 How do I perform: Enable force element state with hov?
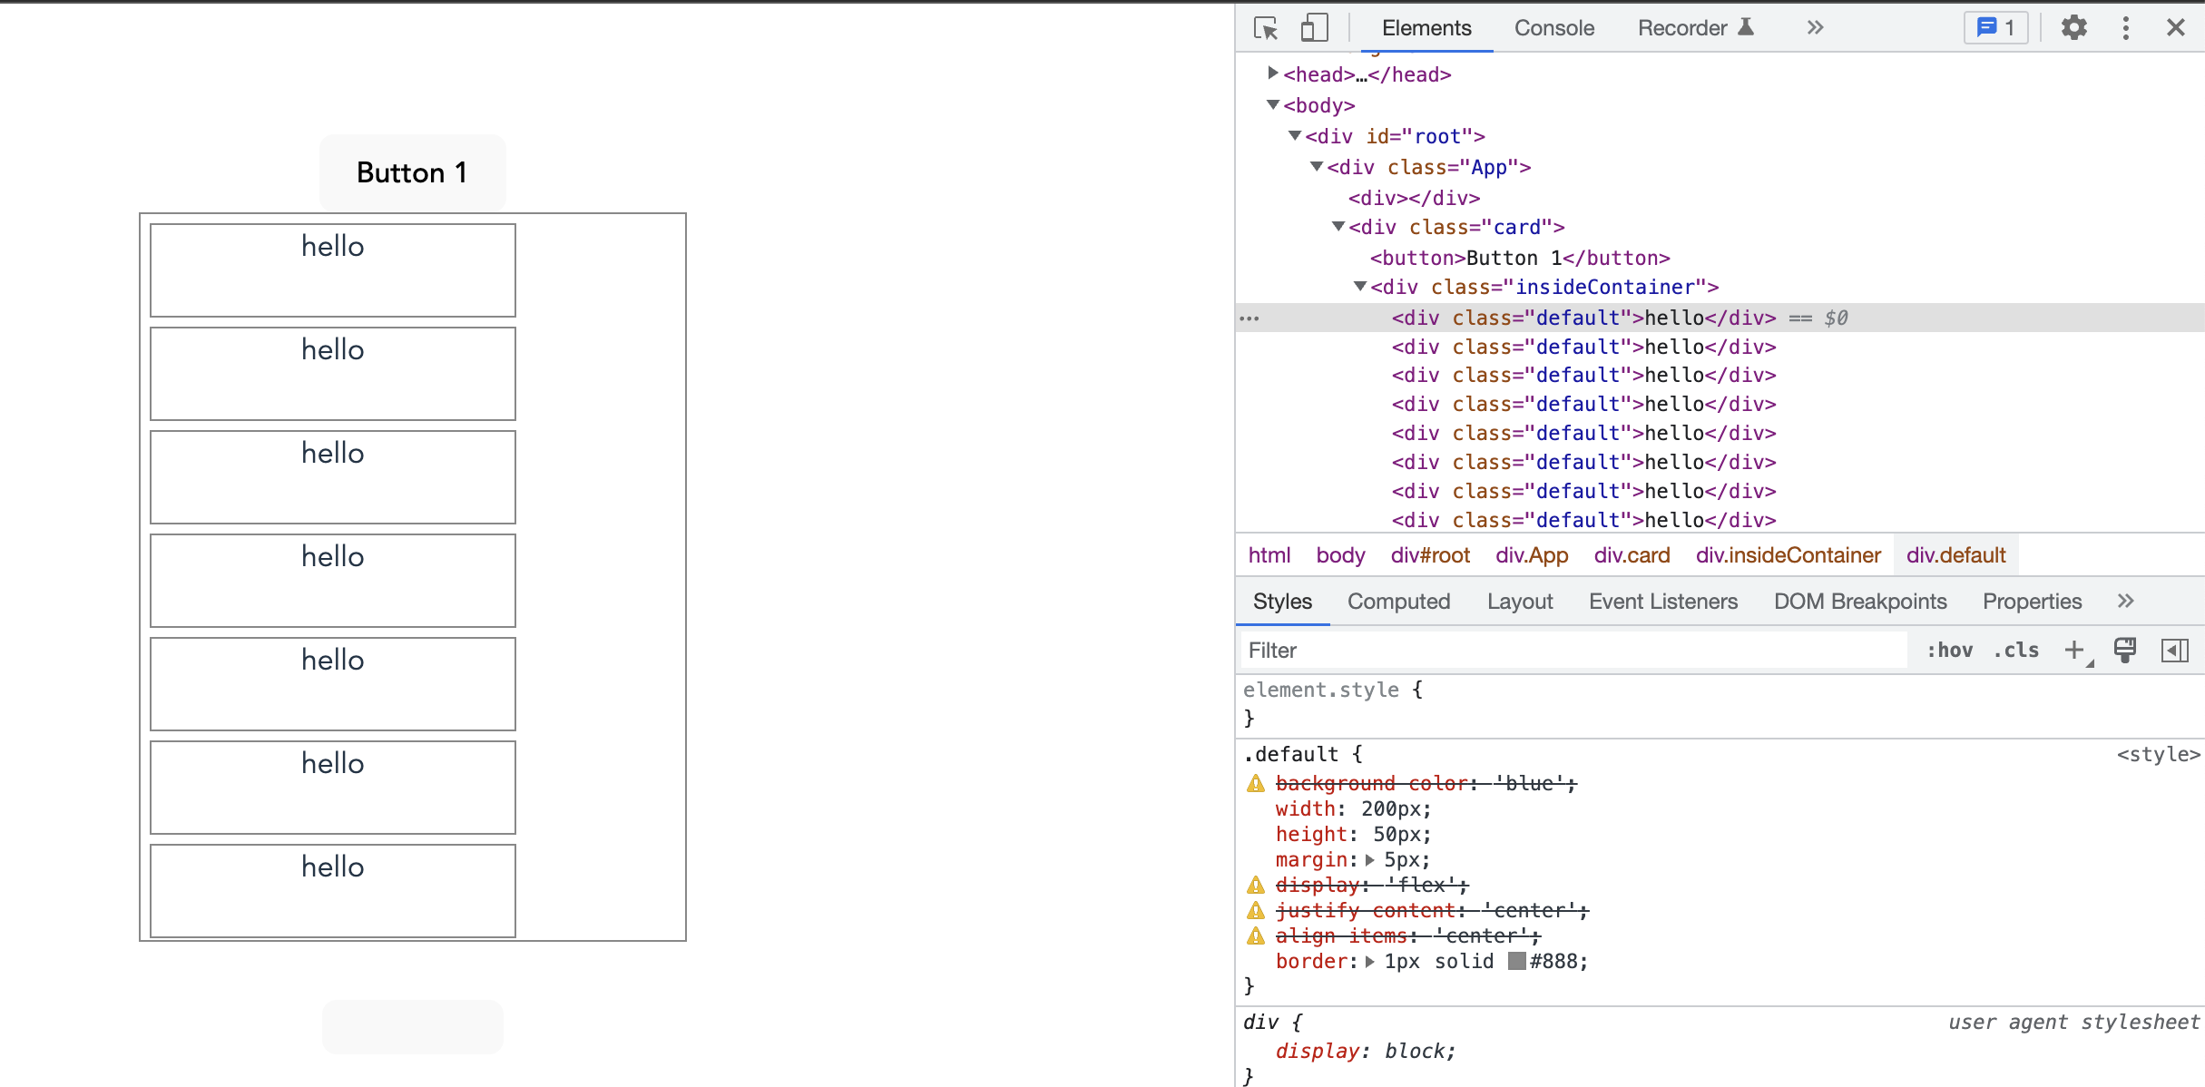[x=1946, y=650]
